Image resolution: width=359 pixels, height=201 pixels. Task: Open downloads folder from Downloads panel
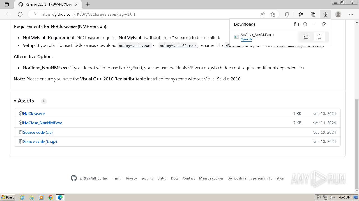click(x=296, y=24)
